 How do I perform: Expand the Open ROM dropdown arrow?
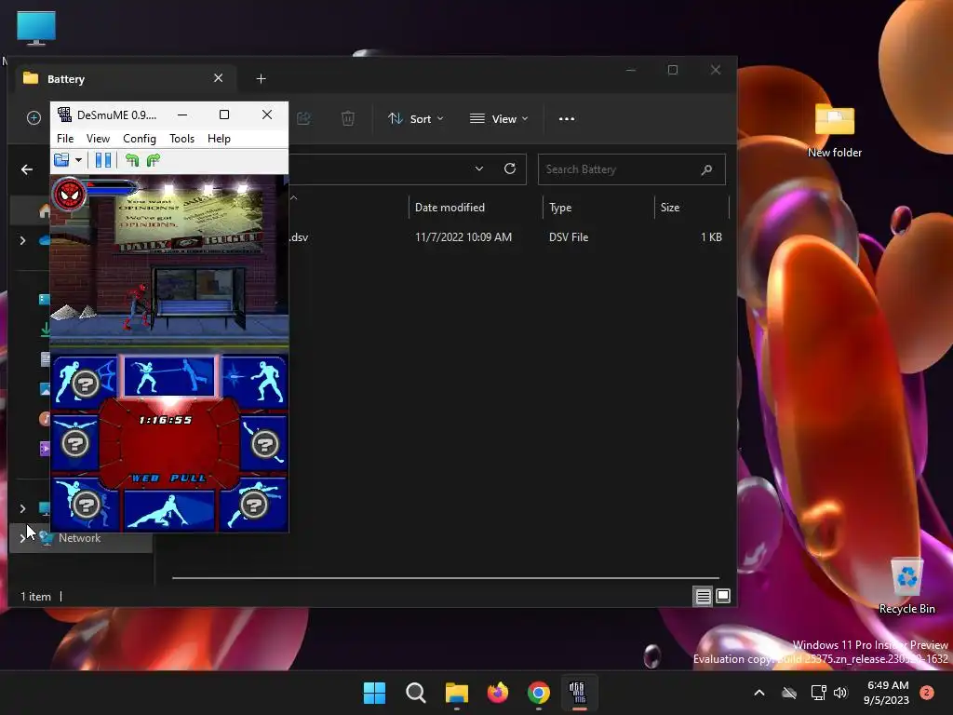[x=78, y=160]
